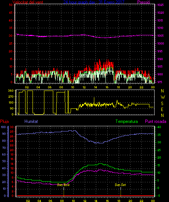Click the 975 pressure axis value
The width and height of the screenshot is (169, 202).
(160, 82)
